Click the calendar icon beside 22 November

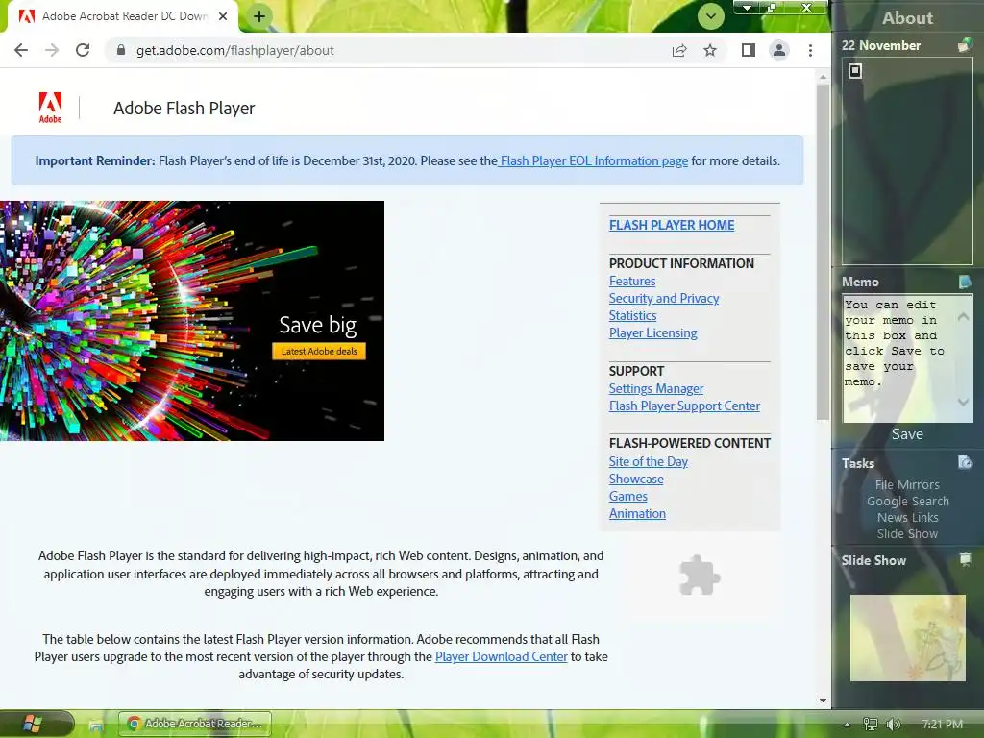point(965,45)
